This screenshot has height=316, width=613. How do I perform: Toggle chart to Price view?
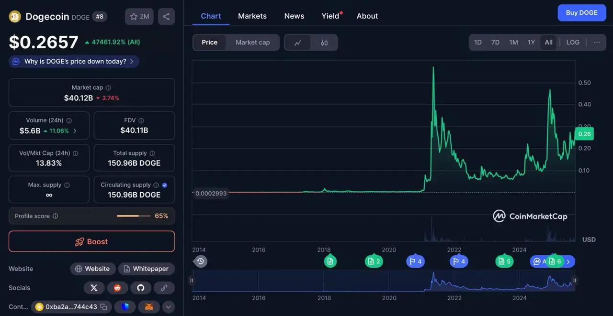pos(209,43)
